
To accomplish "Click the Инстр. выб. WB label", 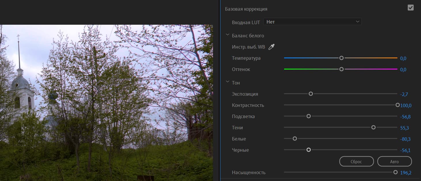I will click(248, 47).
